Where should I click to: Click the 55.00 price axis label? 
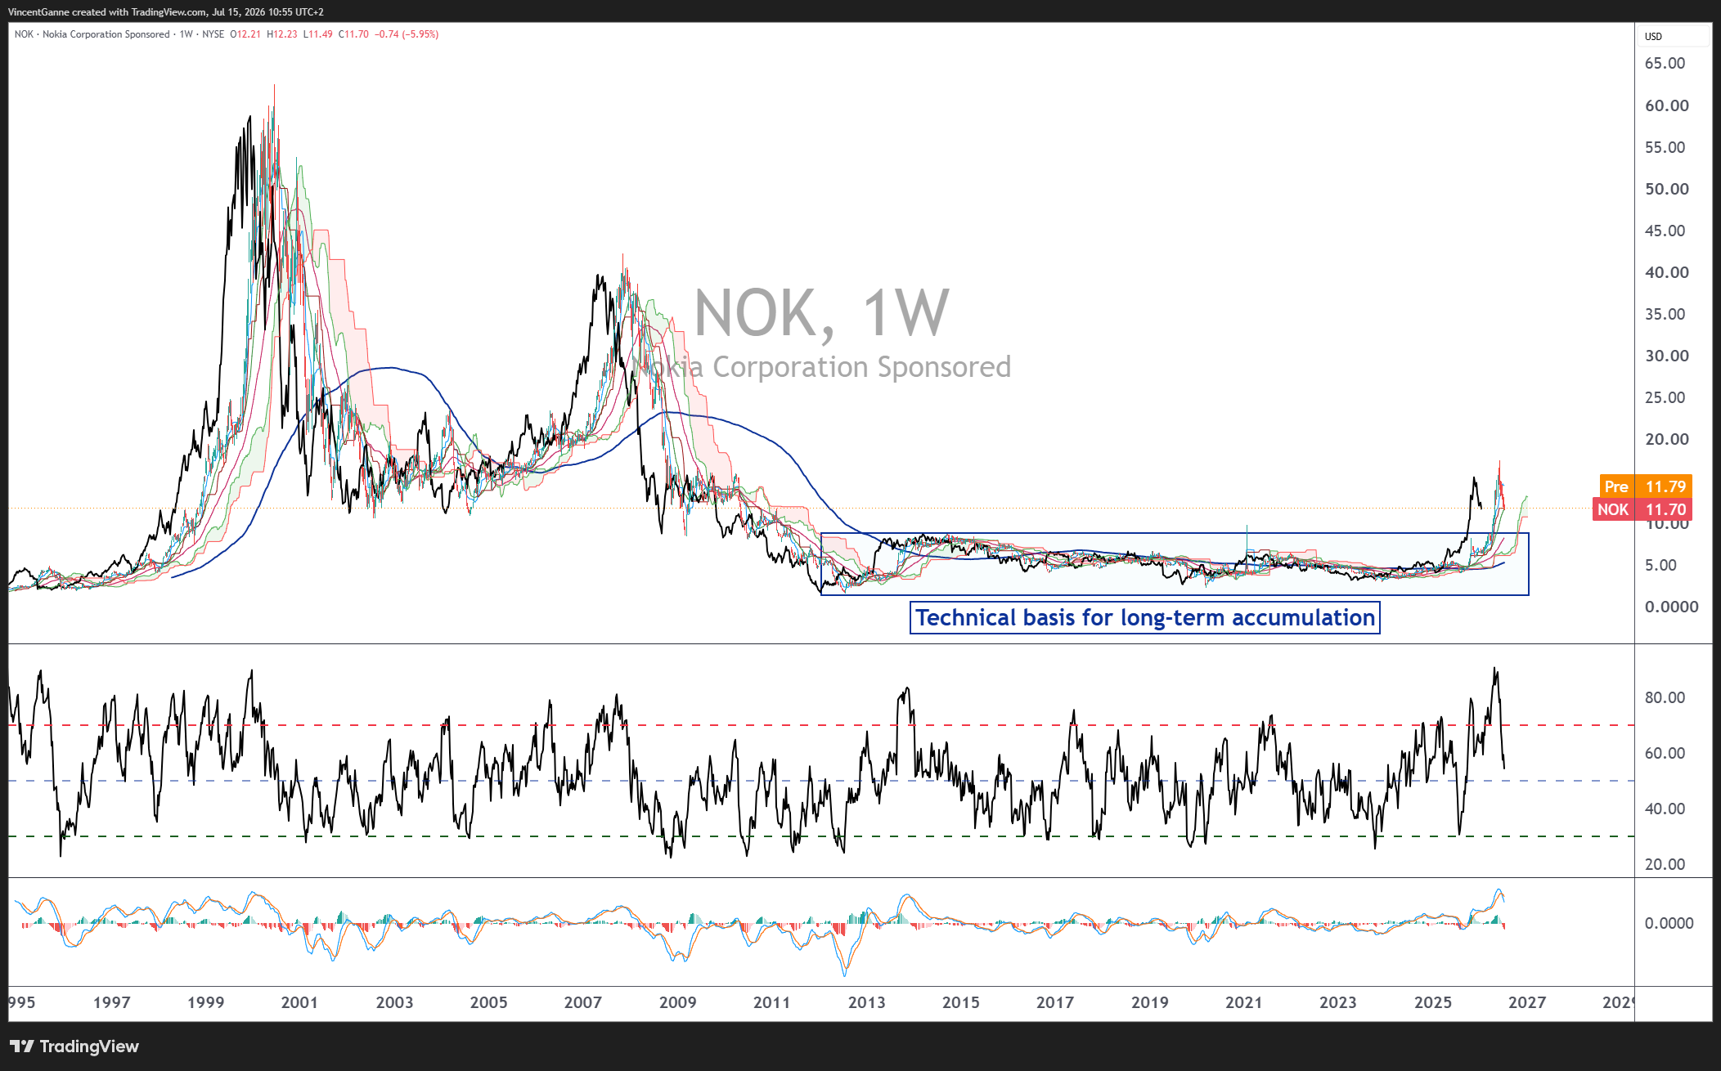[x=1665, y=147]
